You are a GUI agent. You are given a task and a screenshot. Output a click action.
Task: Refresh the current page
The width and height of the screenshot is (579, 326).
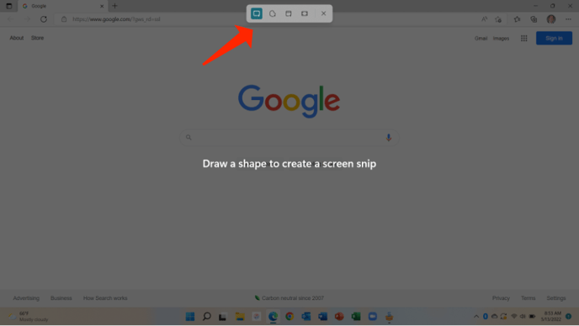pyautogui.click(x=44, y=19)
